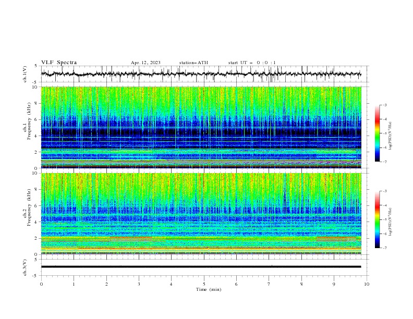Click the "ch.3(V)" waveform axis label
The image size is (413, 319).
coord(25,267)
